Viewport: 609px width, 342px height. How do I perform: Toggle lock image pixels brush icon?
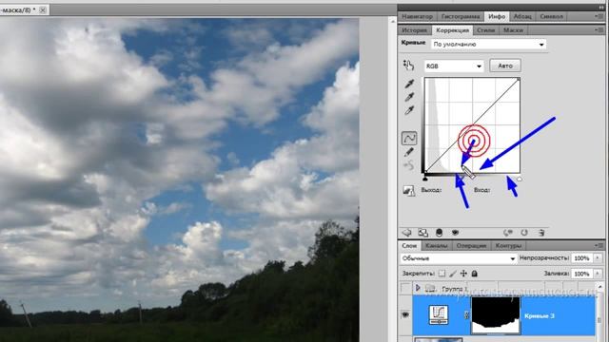tap(453, 274)
